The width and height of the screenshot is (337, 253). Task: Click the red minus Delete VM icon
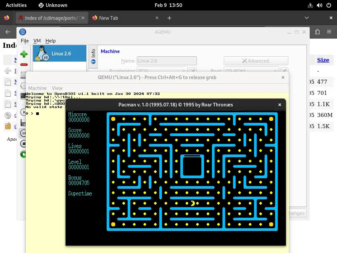24,65
